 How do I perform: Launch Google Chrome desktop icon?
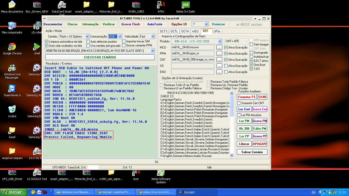pos(12,49)
